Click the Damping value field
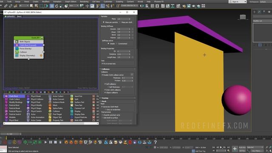Viewport: 272px width, 153px height. coord(124,54)
